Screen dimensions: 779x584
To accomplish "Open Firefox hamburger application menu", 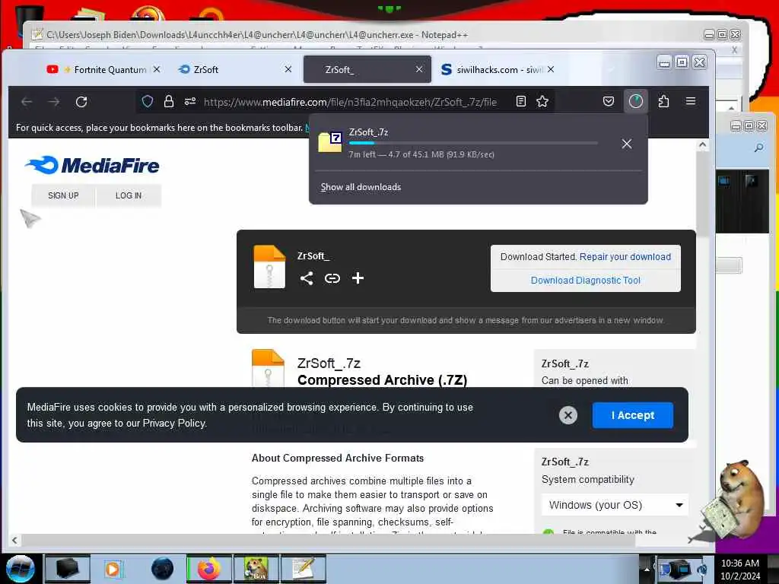I will click(x=691, y=101).
